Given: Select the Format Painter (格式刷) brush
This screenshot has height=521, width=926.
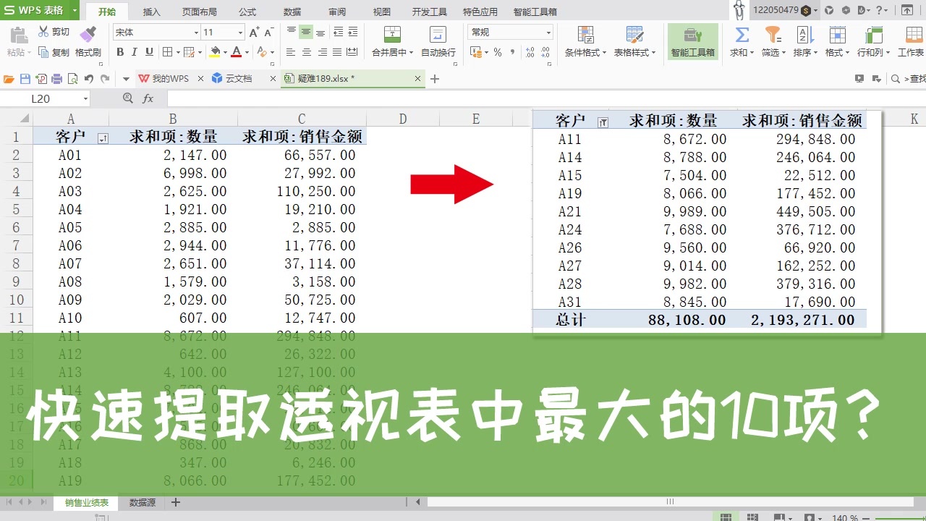Looking at the screenshot, I should click(88, 33).
